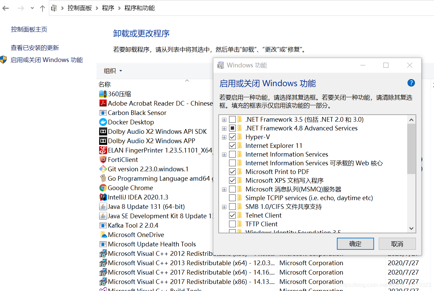Image resolution: width=434 pixels, height=291 pixels.
Task: Click the 控制面板 breadcrumb
Action: click(x=80, y=8)
